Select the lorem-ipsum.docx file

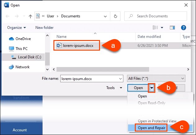point(78,46)
